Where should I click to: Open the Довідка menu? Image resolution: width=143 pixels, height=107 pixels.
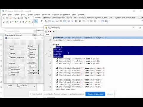81,15
